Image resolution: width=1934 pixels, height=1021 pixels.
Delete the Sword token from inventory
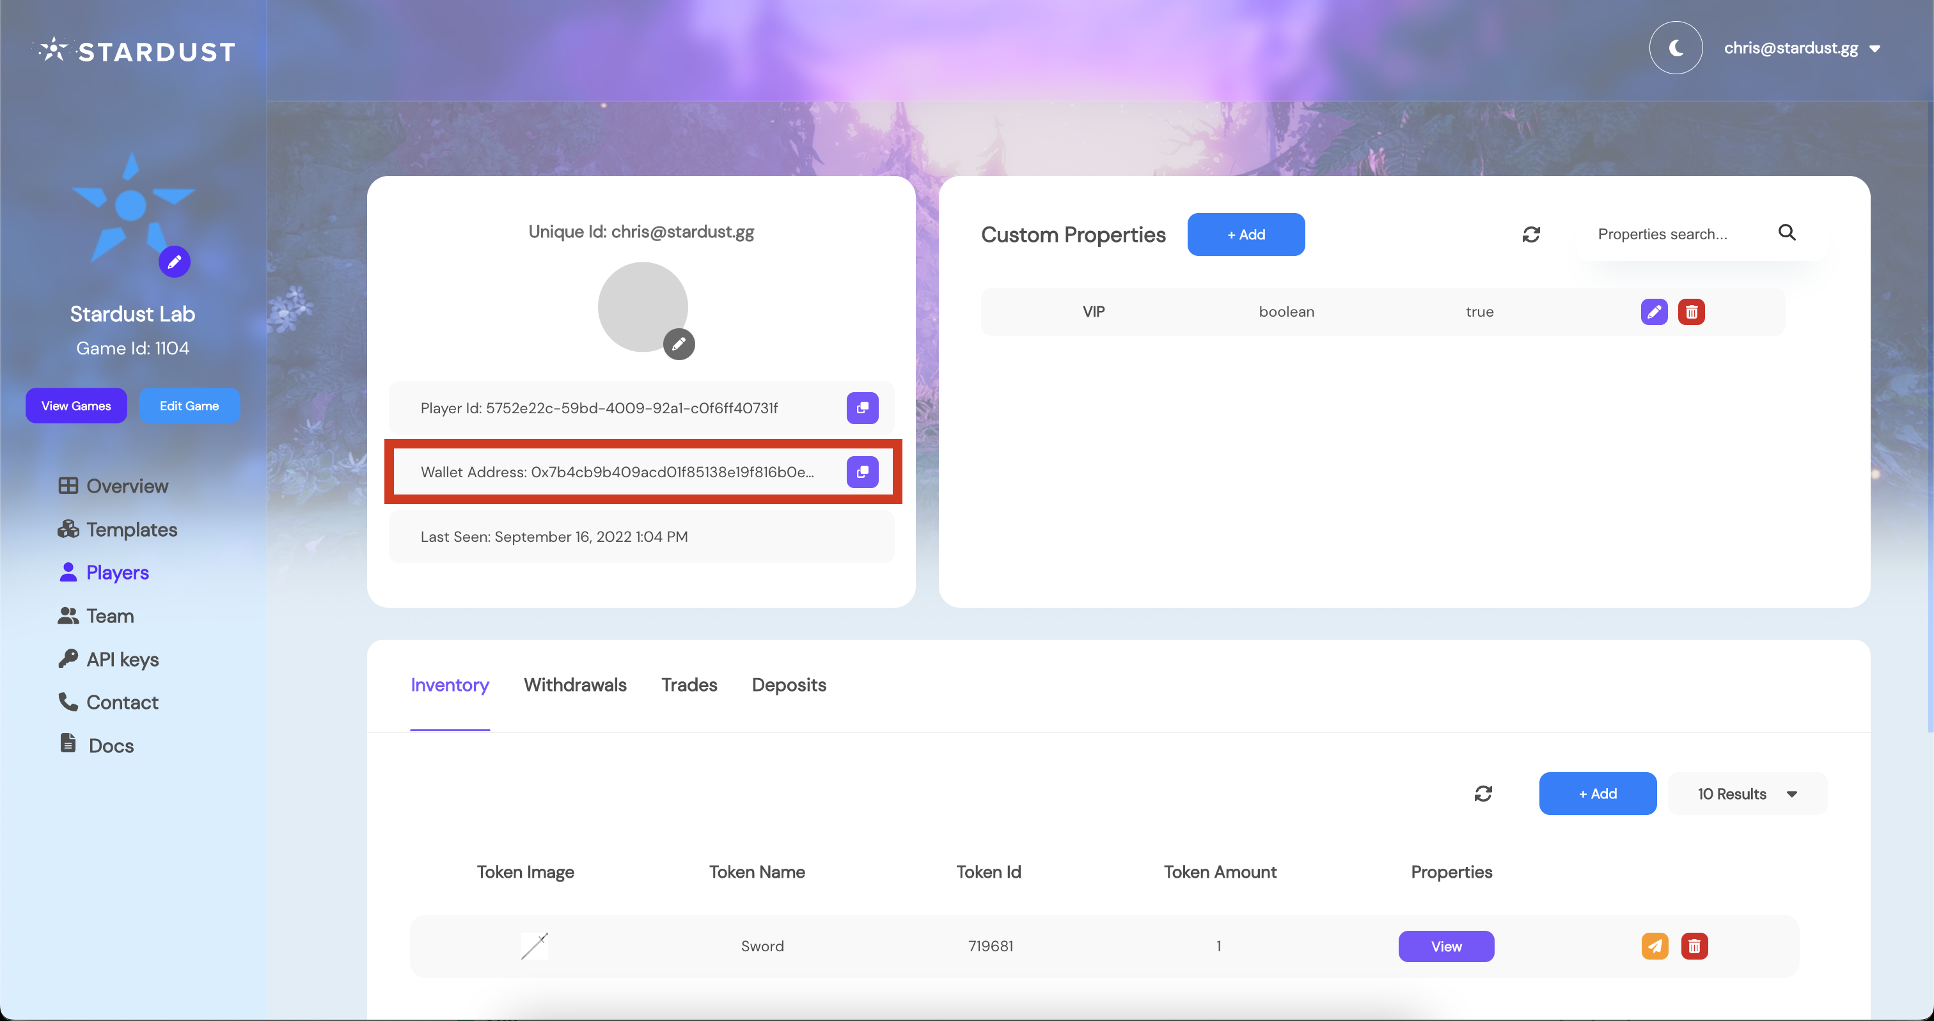click(1695, 946)
